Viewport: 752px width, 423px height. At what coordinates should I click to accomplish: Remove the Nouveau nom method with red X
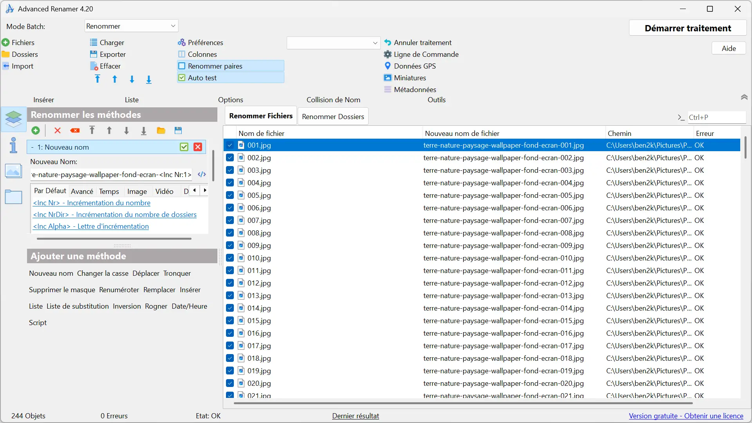point(198,147)
